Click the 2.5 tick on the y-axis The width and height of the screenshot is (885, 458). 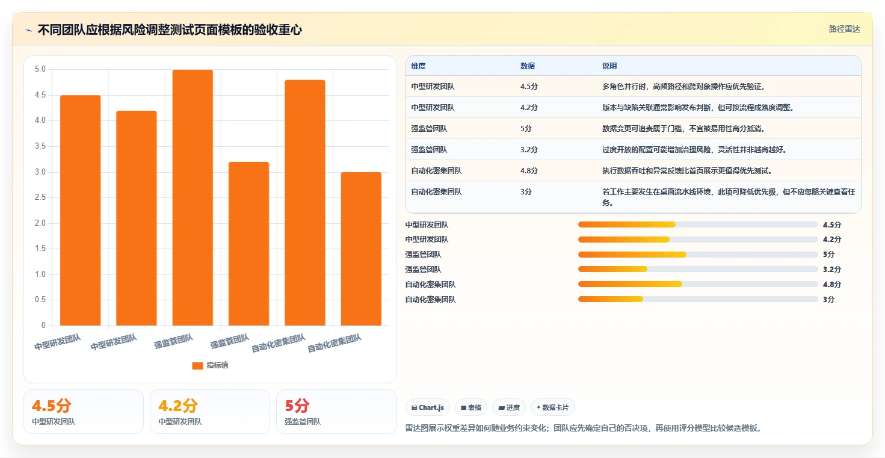click(40, 197)
